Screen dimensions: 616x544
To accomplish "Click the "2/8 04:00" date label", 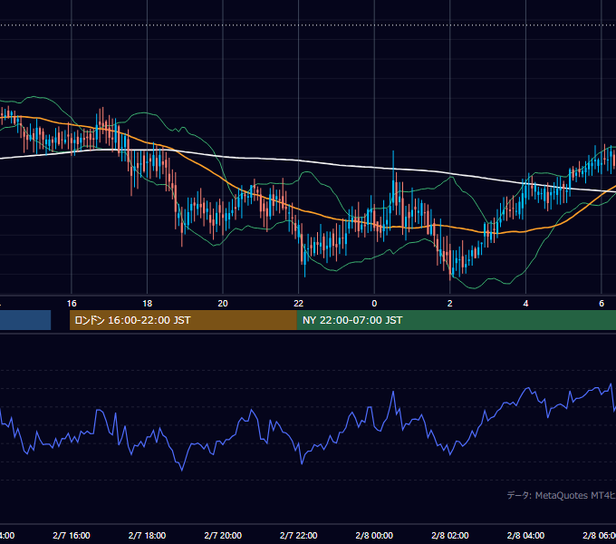I will pos(525,535).
